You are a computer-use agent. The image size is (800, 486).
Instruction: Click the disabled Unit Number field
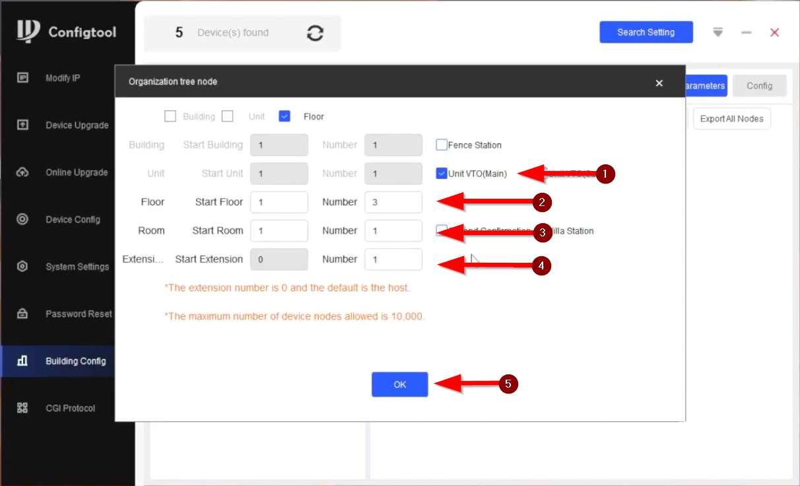pos(393,174)
